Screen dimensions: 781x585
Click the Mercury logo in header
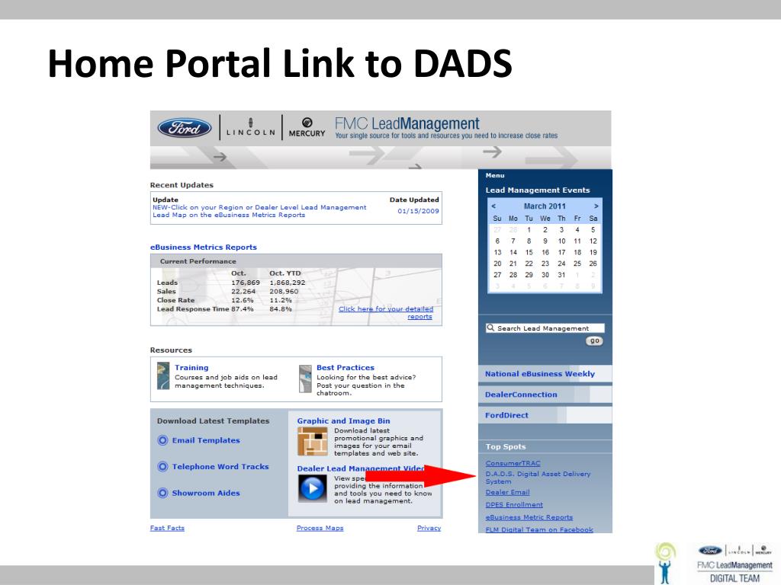click(307, 127)
